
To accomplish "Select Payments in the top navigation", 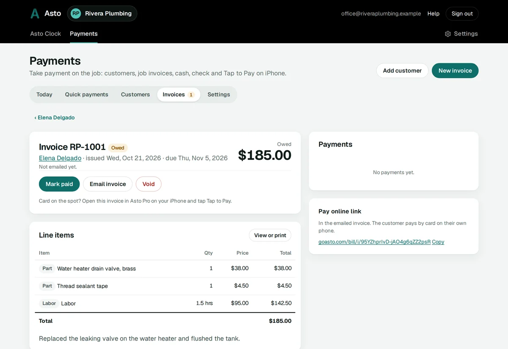I will pyautogui.click(x=84, y=34).
